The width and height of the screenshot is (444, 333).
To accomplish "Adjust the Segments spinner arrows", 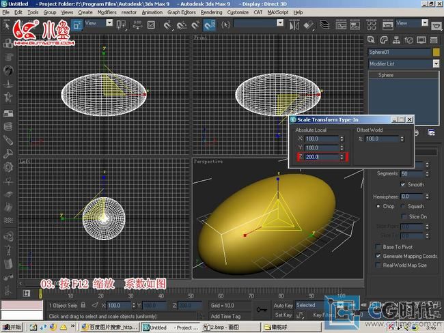I will (427, 173).
